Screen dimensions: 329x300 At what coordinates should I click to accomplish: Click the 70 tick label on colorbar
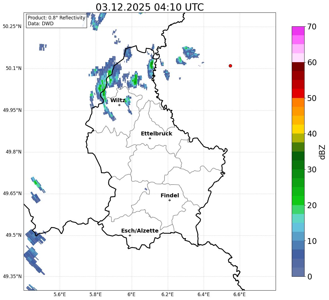[312, 27]
